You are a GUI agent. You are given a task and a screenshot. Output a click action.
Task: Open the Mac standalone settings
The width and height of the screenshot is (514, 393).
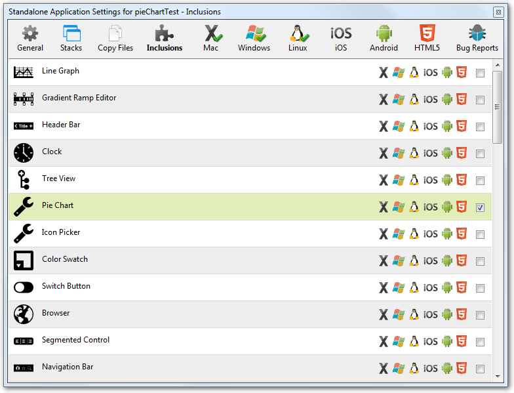[210, 38]
